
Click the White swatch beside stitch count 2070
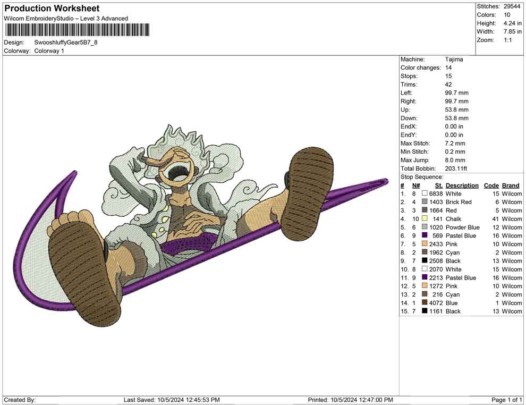pyautogui.click(x=425, y=269)
